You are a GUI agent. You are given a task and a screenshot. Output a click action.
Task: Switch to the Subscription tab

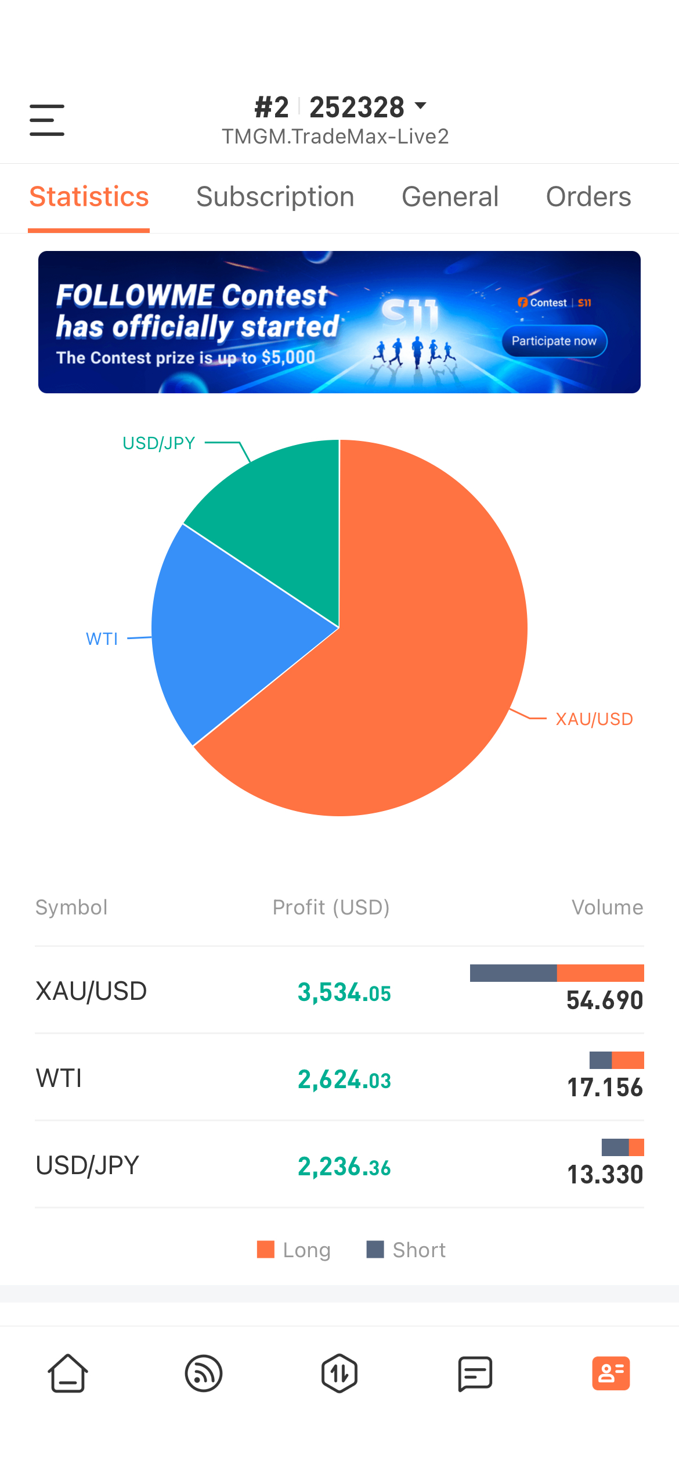(x=275, y=197)
